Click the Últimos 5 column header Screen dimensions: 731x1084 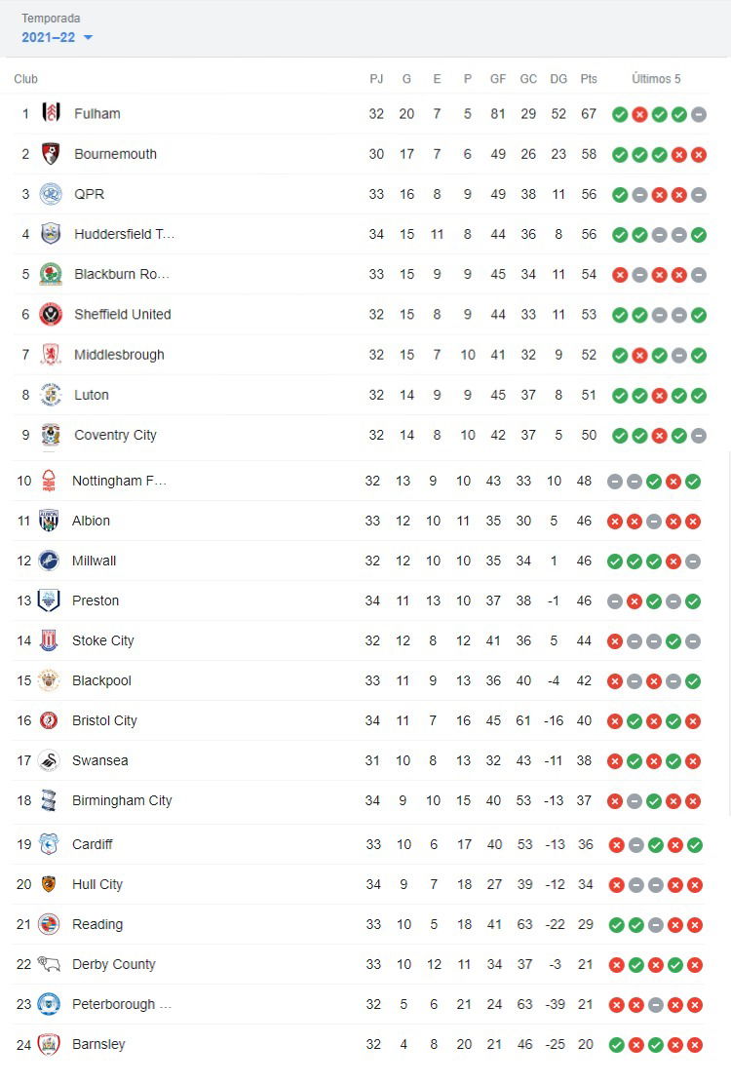pyautogui.click(x=656, y=79)
